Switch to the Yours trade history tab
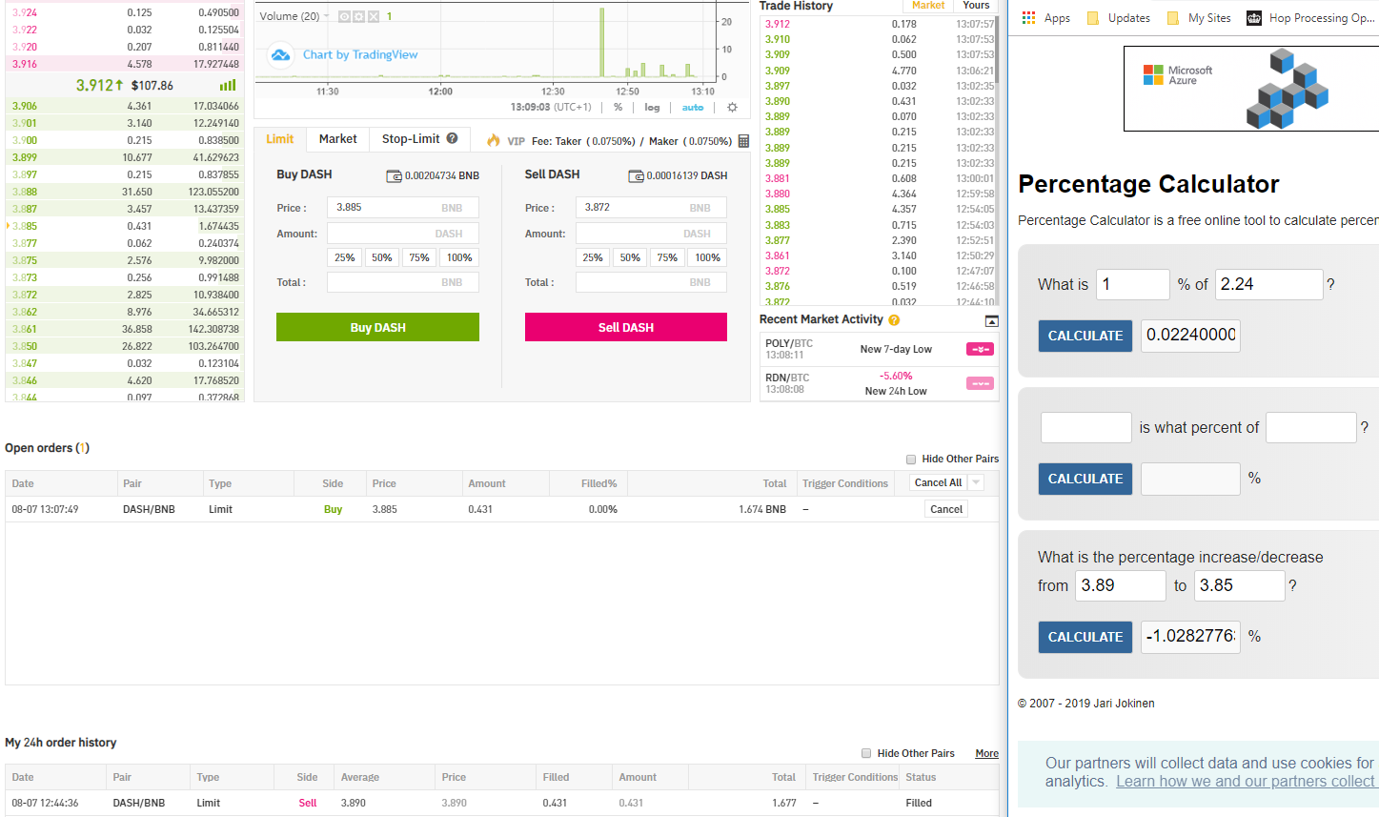 976,6
